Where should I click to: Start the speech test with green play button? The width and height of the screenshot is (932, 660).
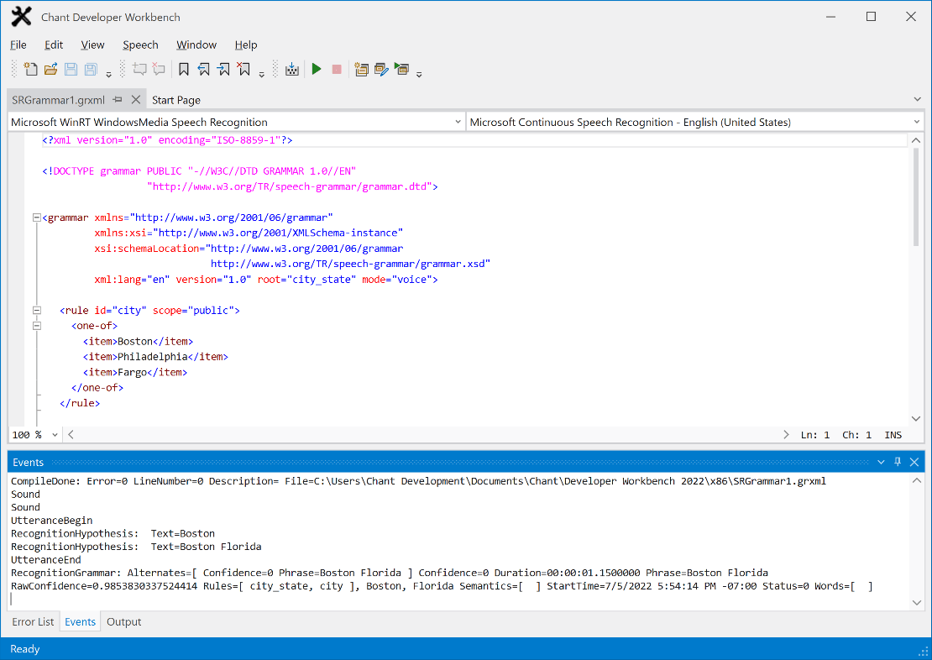[x=317, y=69]
